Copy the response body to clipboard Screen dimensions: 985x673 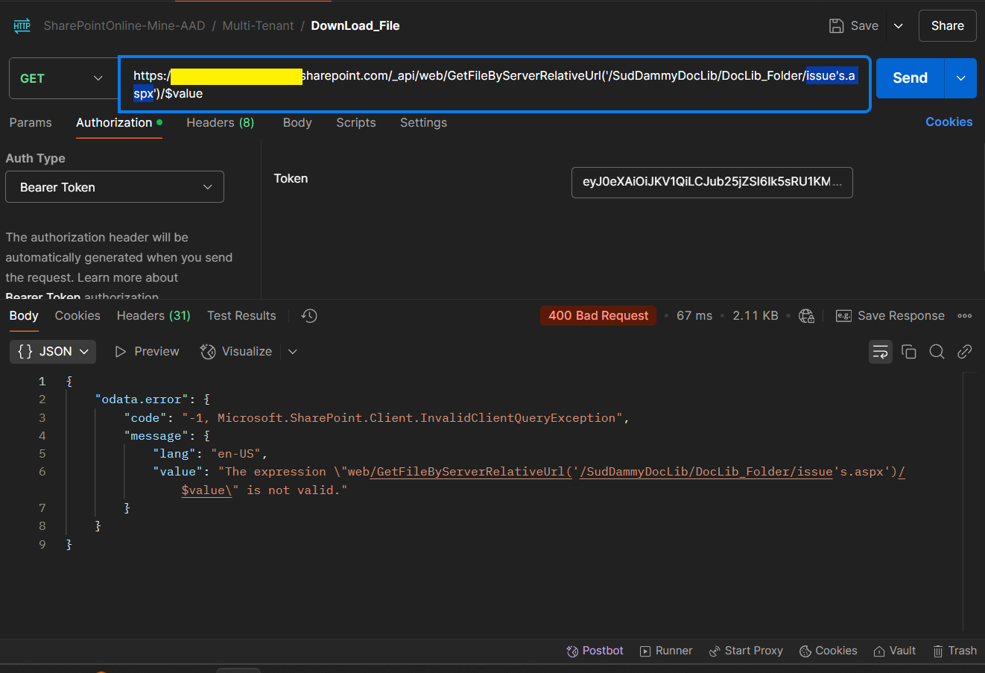click(909, 352)
